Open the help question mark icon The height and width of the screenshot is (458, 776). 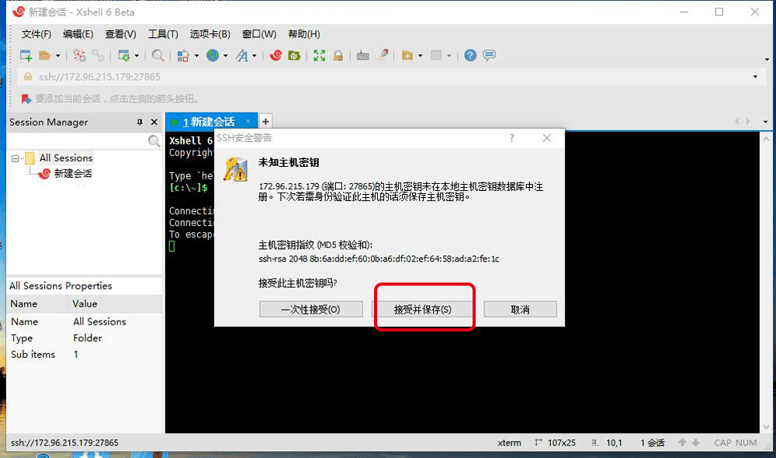point(469,55)
